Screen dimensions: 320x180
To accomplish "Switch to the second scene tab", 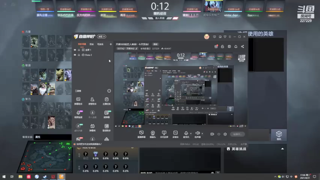I will 92,44.
